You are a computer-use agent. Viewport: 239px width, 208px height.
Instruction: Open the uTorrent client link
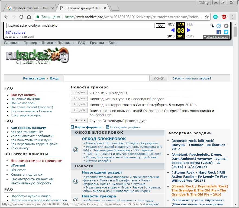click(18, 165)
